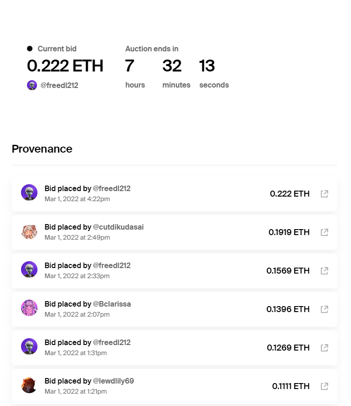
Task: Open @Bclarissa profile link
Action: pyautogui.click(x=112, y=304)
